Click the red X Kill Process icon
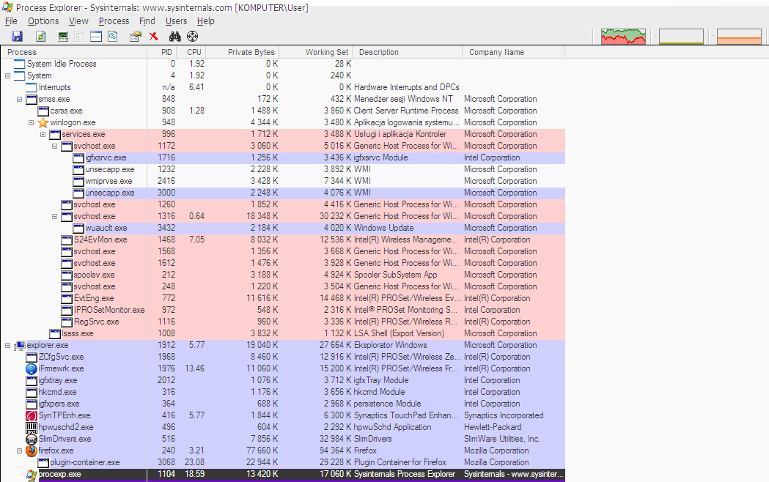Image resolution: width=769 pixels, height=482 pixels. [154, 36]
